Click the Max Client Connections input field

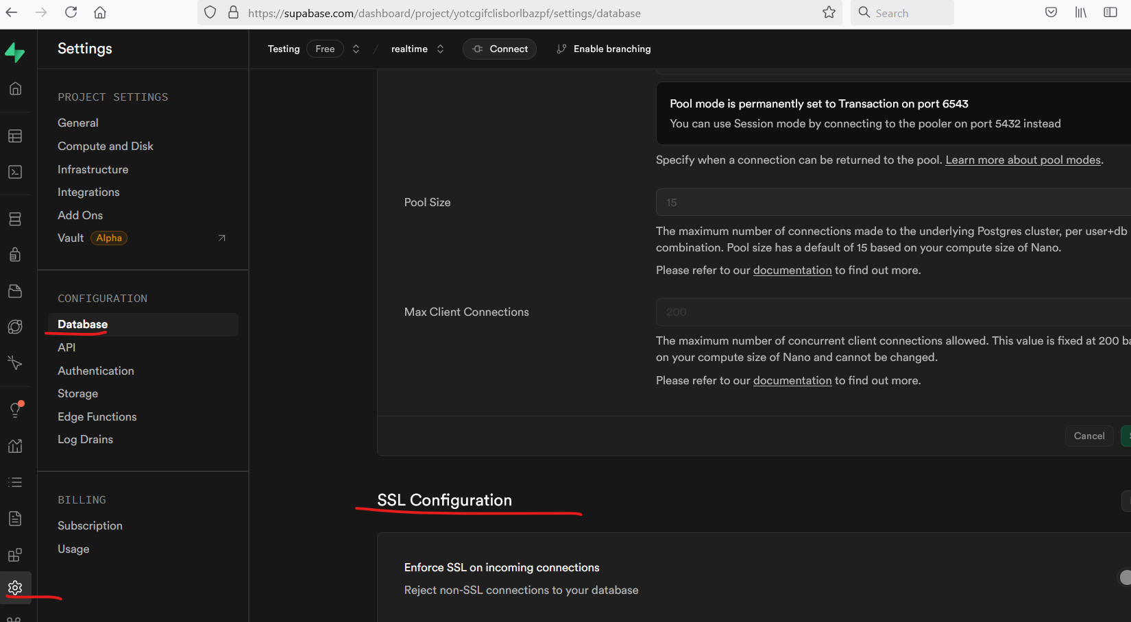tap(893, 312)
